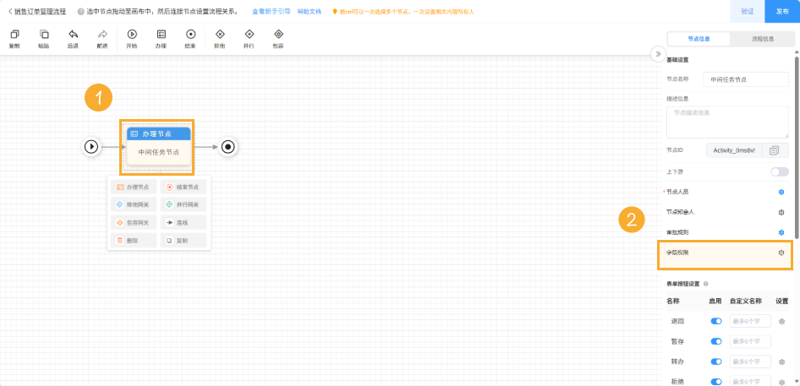Click the start event circle on canvas
This screenshot has width=800, height=386.
point(91,147)
